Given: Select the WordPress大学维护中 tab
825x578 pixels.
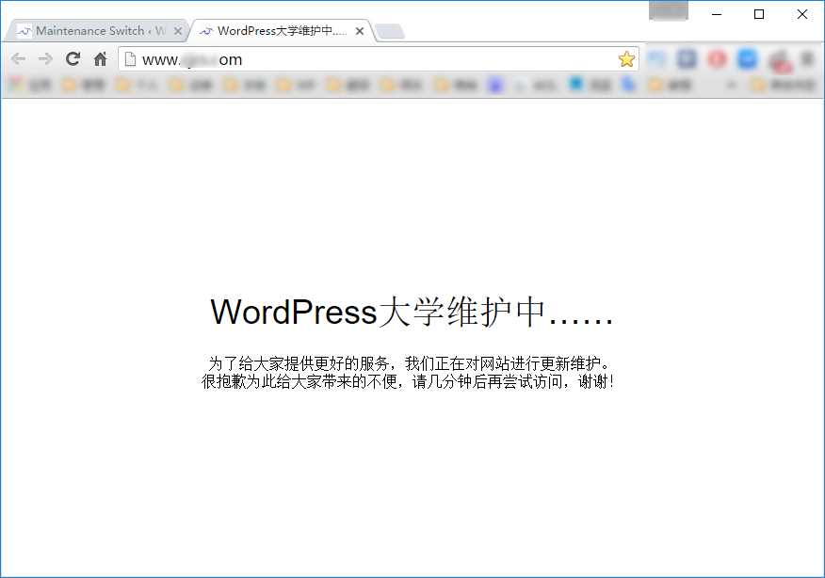Looking at the screenshot, I should click(x=279, y=31).
